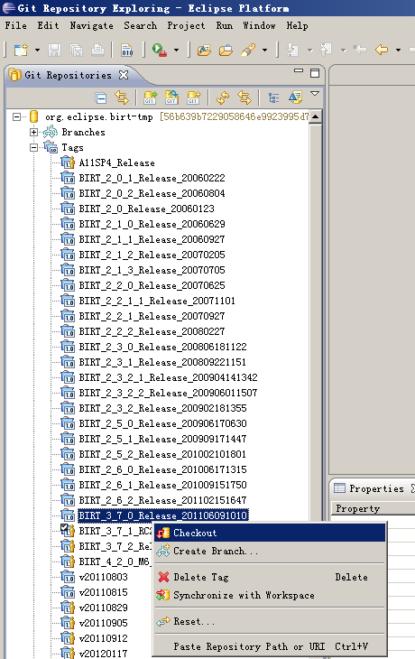Click the binary 010 toolbar icon
Screen dimensions: 415x659
point(127,50)
